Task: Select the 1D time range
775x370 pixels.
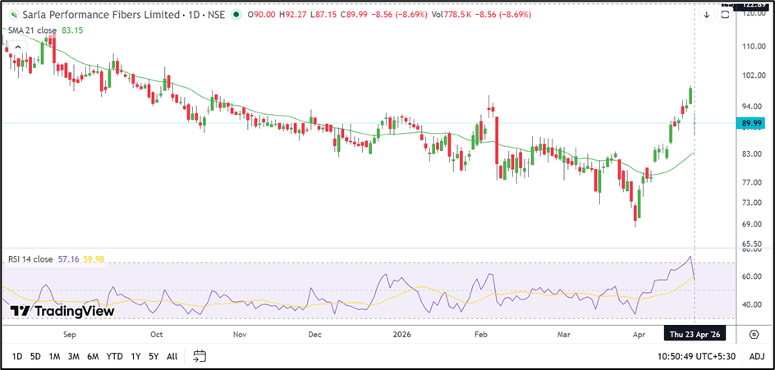Action: coord(16,356)
